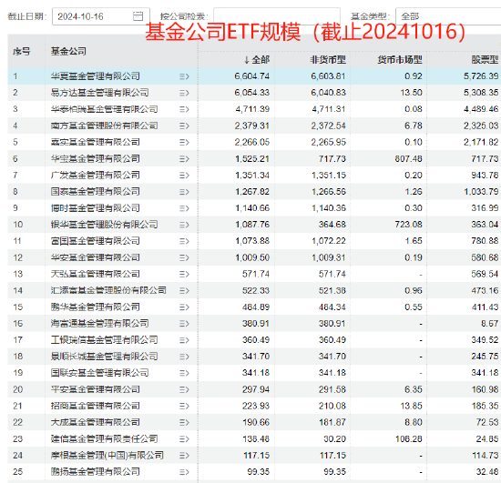Click money market value 807.48
The width and height of the screenshot is (501, 483).
pyautogui.click(x=409, y=158)
